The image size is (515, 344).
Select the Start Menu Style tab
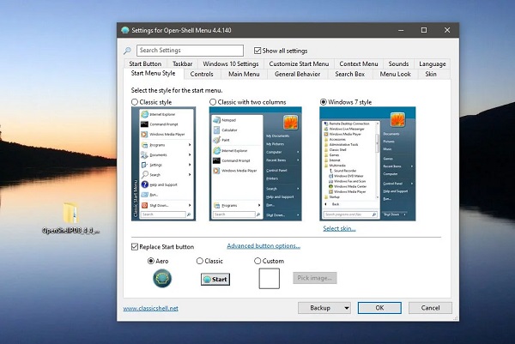153,73
